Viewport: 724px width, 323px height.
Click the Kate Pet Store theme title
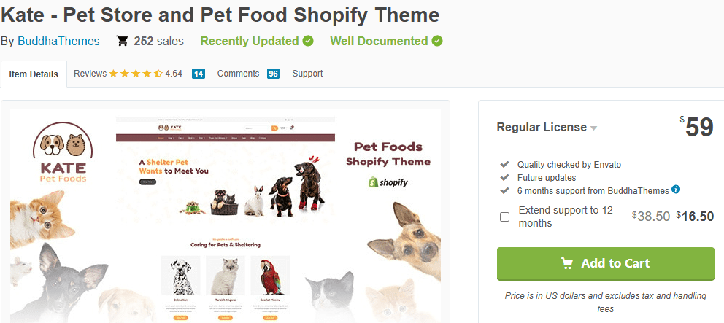tap(220, 15)
